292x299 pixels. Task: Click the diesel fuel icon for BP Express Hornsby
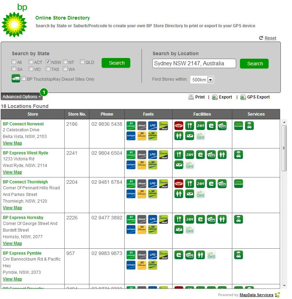pos(141,219)
